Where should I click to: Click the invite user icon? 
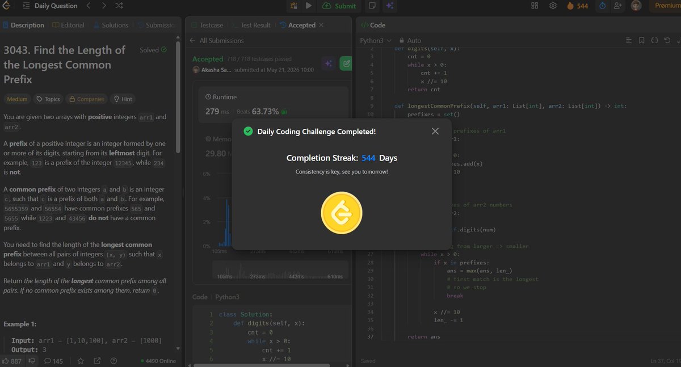pos(618,6)
